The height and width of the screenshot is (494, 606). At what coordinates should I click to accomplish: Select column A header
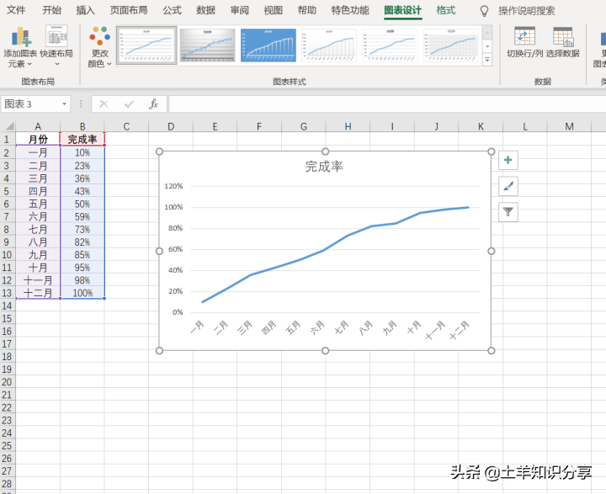[38, 126]
